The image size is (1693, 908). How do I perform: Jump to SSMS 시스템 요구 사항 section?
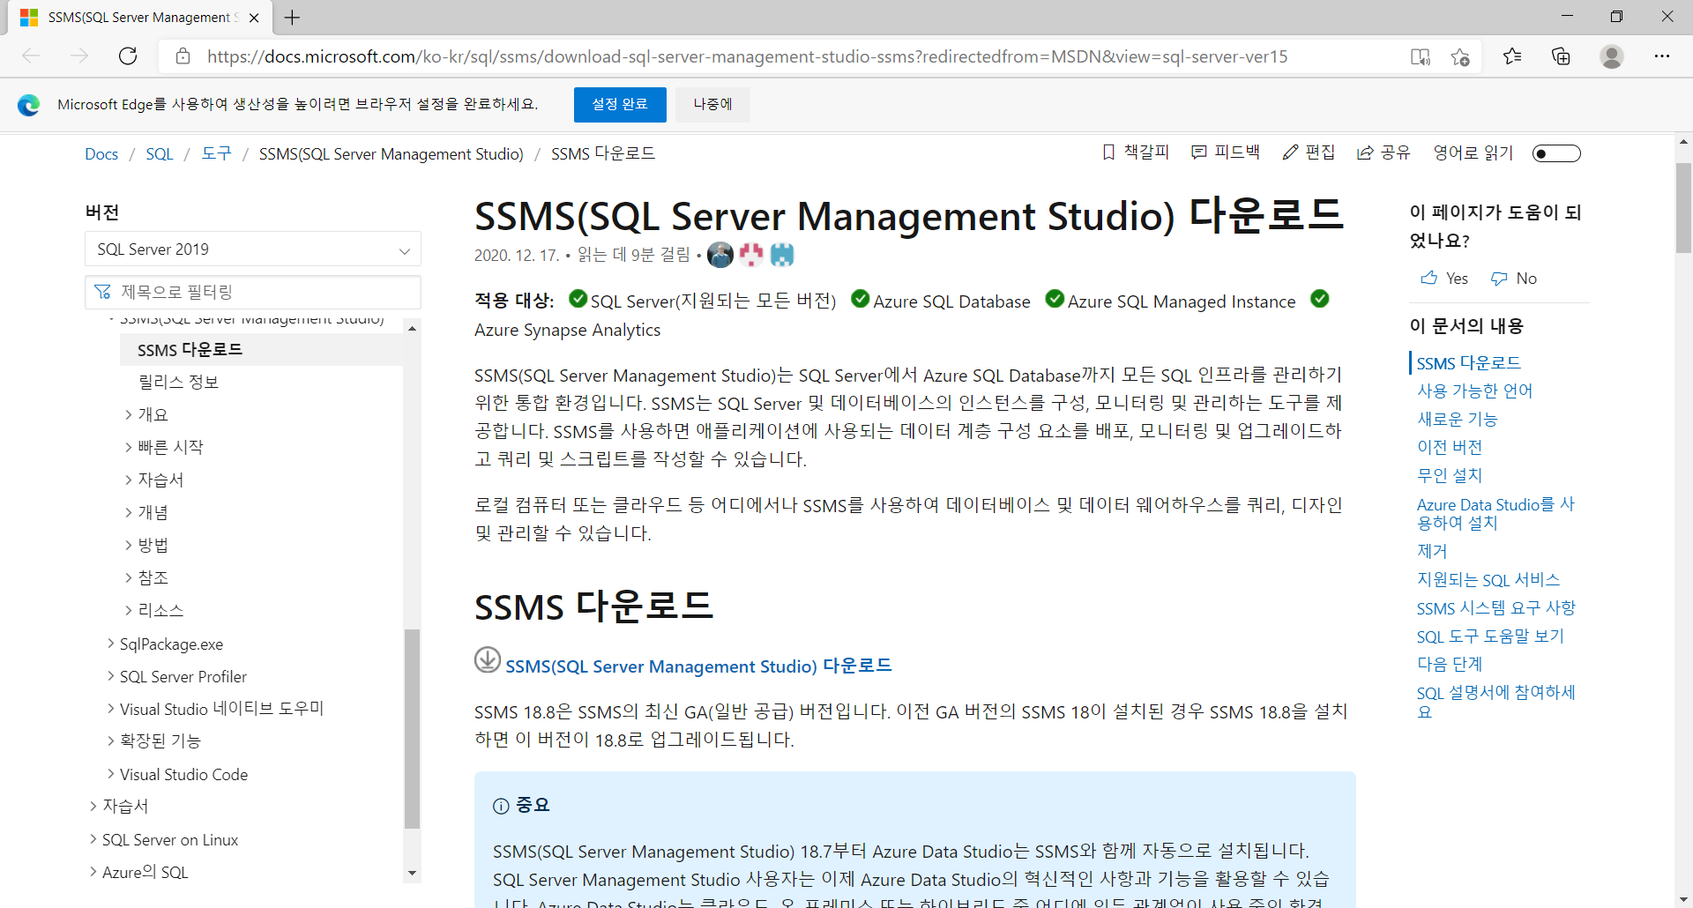(x=1495, y=608)
